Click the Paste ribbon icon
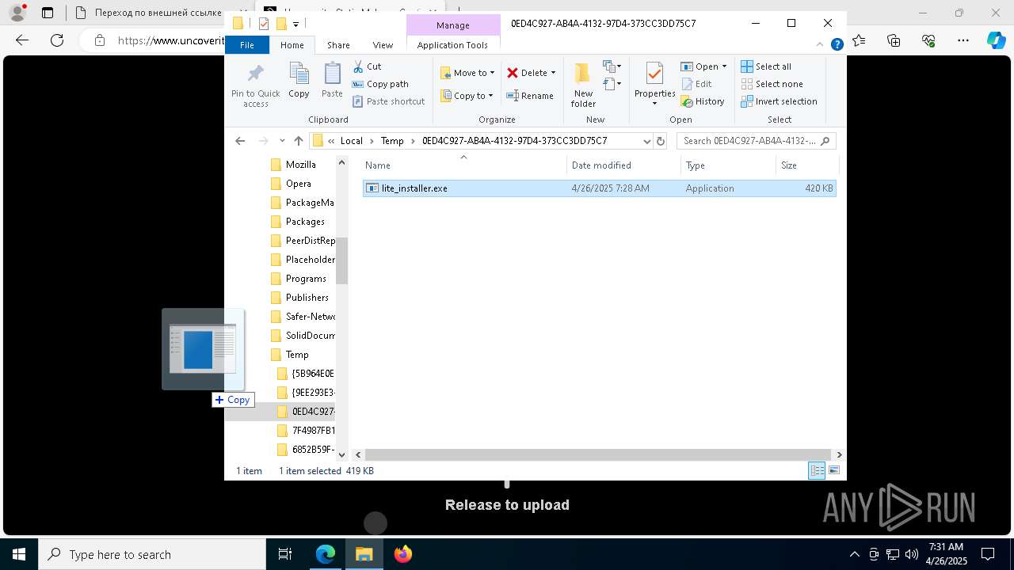1014x570 pixels. click(332, 74)
